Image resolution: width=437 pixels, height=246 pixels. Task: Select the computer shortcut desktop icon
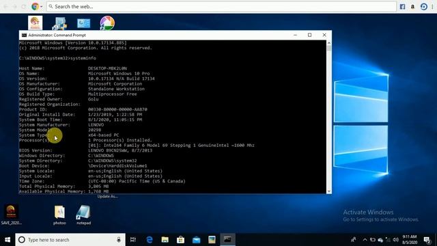pyautogui.click(x=59, y=23)
